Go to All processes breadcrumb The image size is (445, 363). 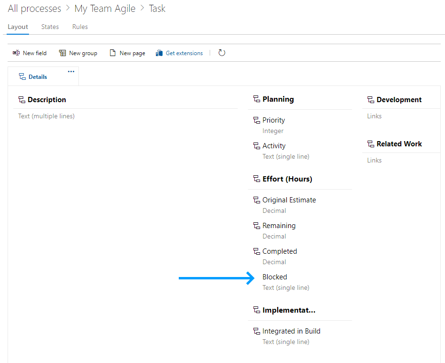point(34,9)
